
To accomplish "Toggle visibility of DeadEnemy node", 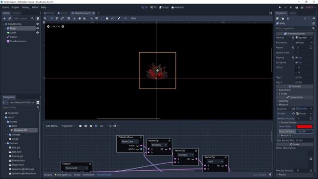I will (38, 24).
